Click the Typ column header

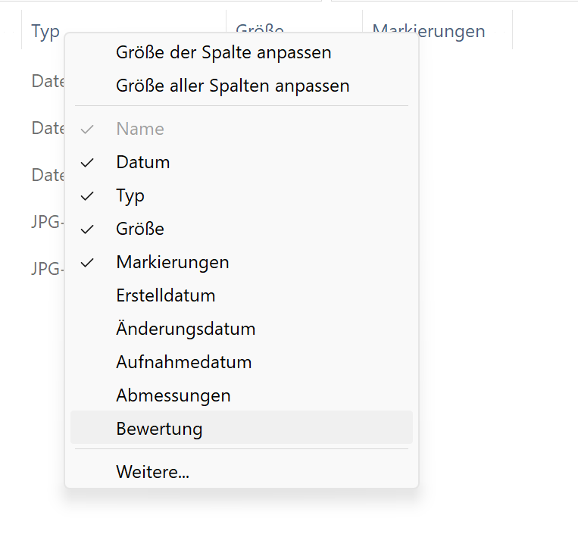coord(45,32)
